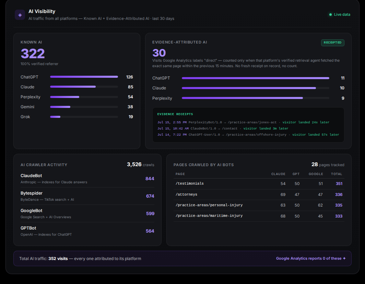This screenshot has height=284, width=365.
Task: Sort by the GPT column header
Action: 296,174
